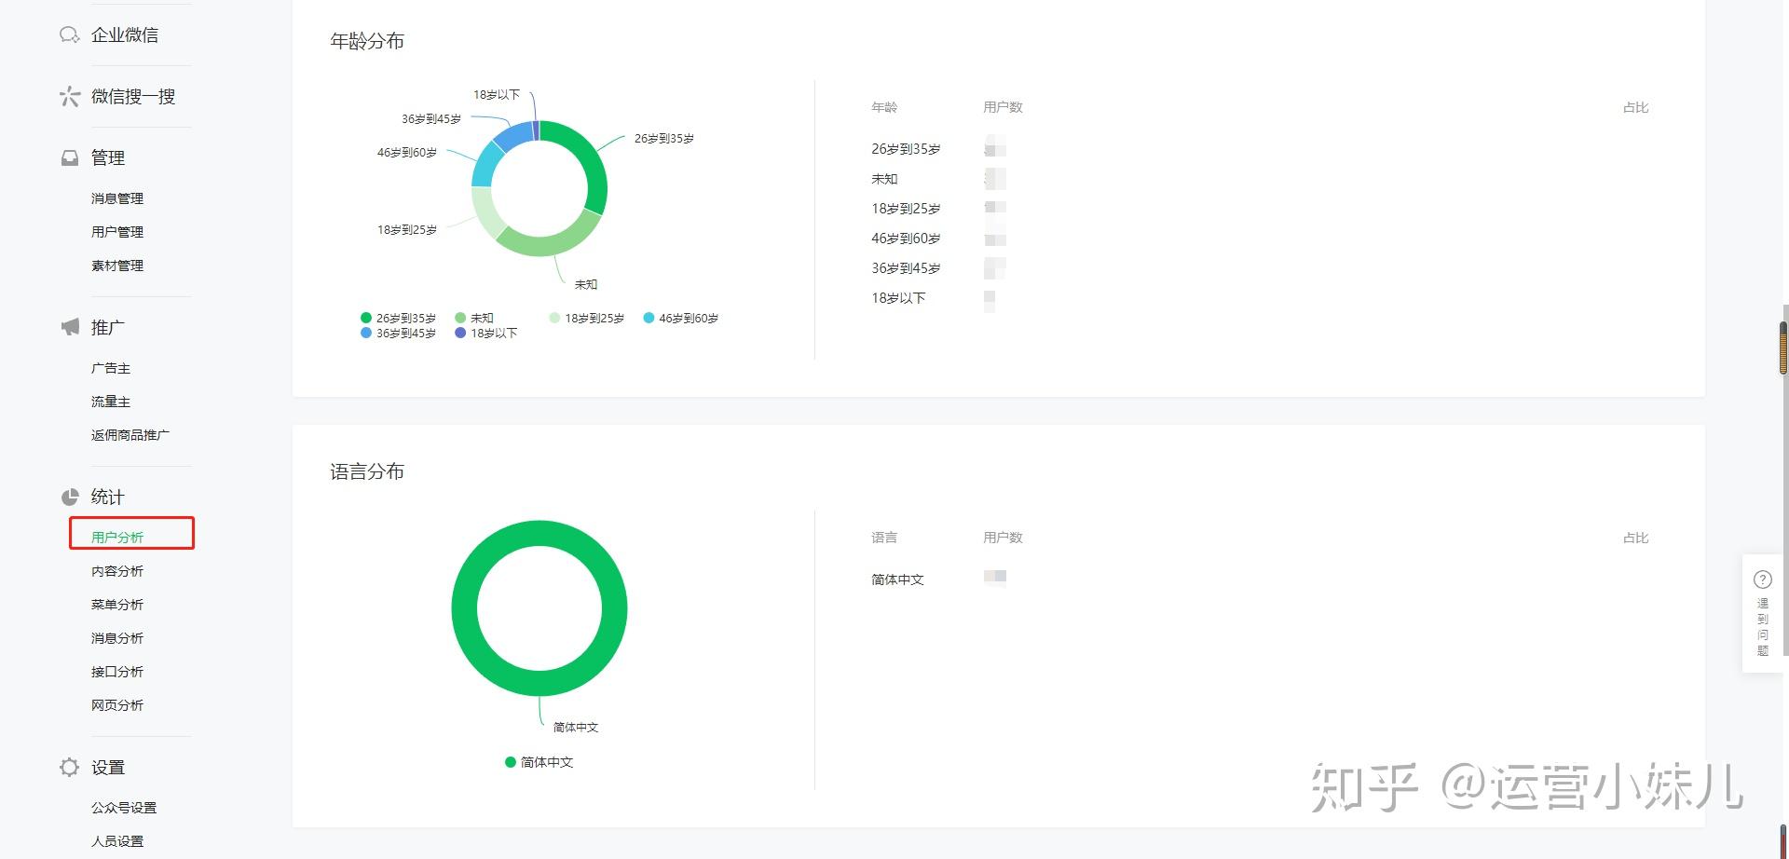Go to 消息分析 page
Image resolution: width=1789 pixels, height=859 pixels.
pyautogui.click(x=117, y=638)
